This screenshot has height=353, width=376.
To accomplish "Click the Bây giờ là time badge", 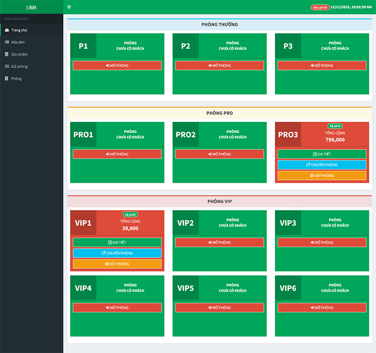I will point(320,8).
